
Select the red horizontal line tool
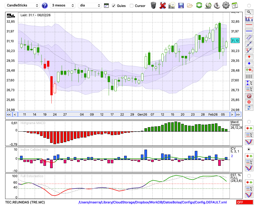point(249,25)
